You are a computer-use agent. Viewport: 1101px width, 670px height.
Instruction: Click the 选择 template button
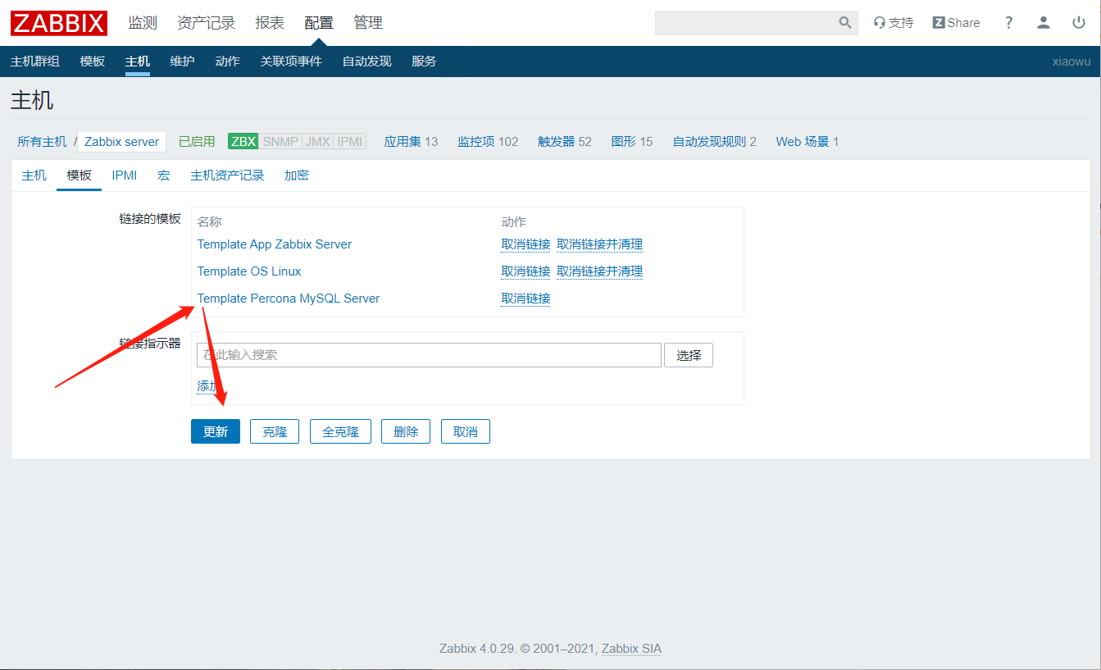tap(689, 355)
